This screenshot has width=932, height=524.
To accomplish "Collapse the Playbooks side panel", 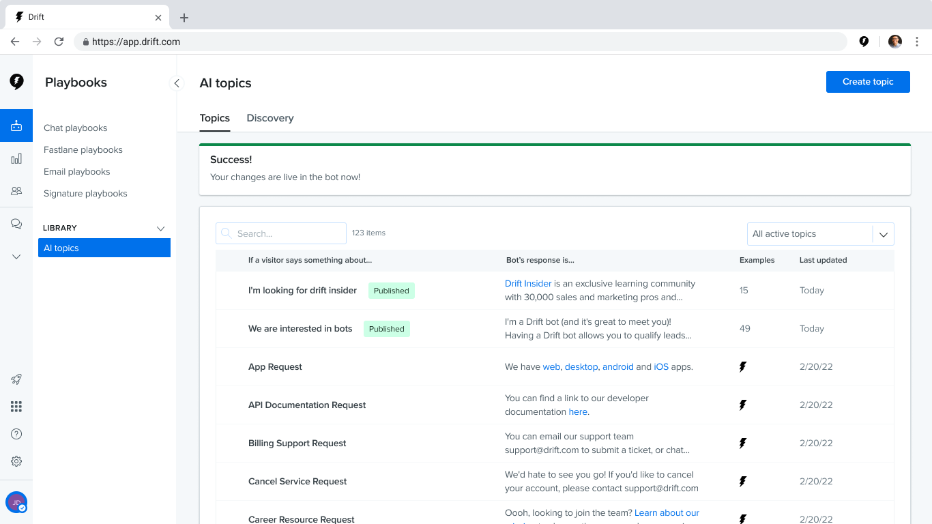I will pyautogui.click(x=177, y=83).
